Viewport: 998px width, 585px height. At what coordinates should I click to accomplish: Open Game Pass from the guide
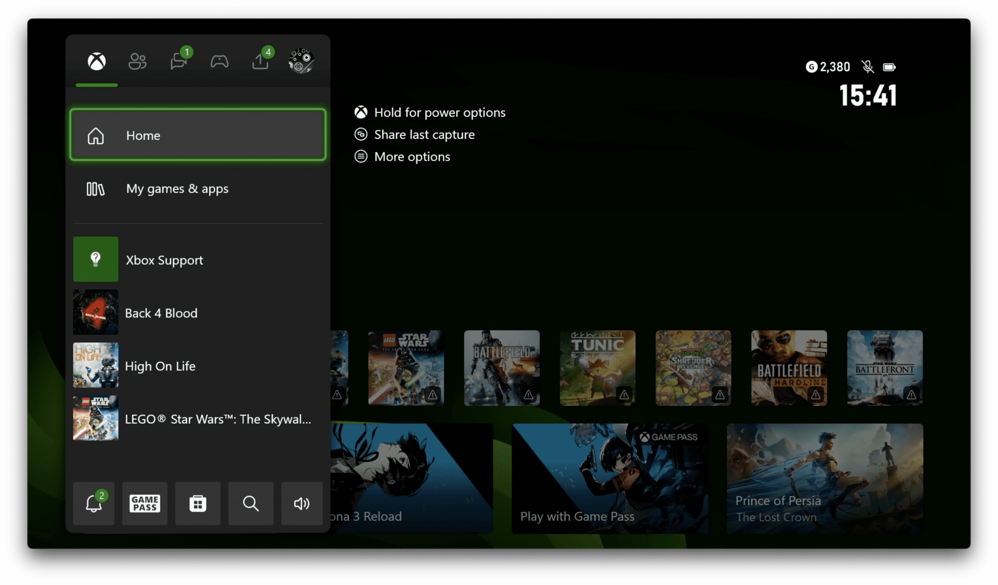pos(145,504)
